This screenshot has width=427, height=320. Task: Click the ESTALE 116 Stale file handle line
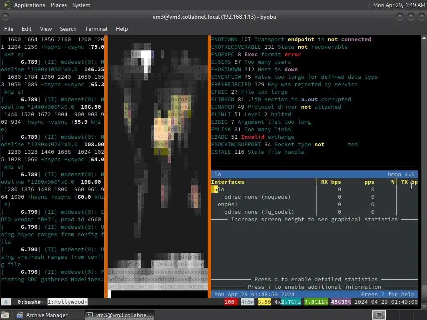click(x=258, y=152)
